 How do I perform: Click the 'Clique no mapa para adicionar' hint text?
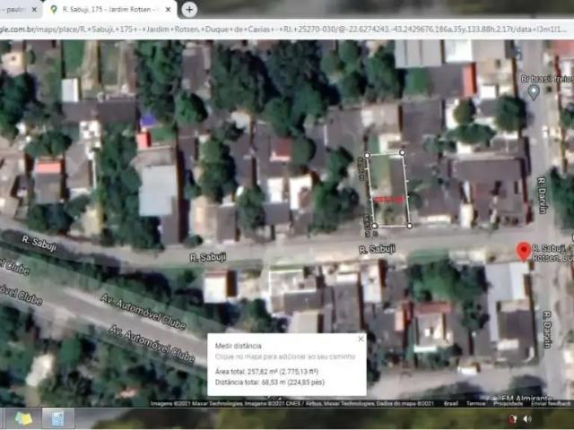(x=285, y=357)
